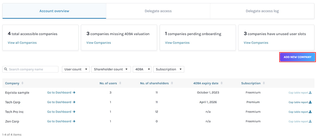Expand the Shareholder count dropdown

coord(111,69)
